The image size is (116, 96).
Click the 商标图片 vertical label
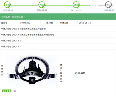click(x=2, y=70)
